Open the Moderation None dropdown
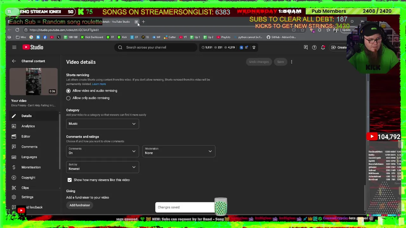Screen dimensions: 406x228 click(x=179, y=151)
